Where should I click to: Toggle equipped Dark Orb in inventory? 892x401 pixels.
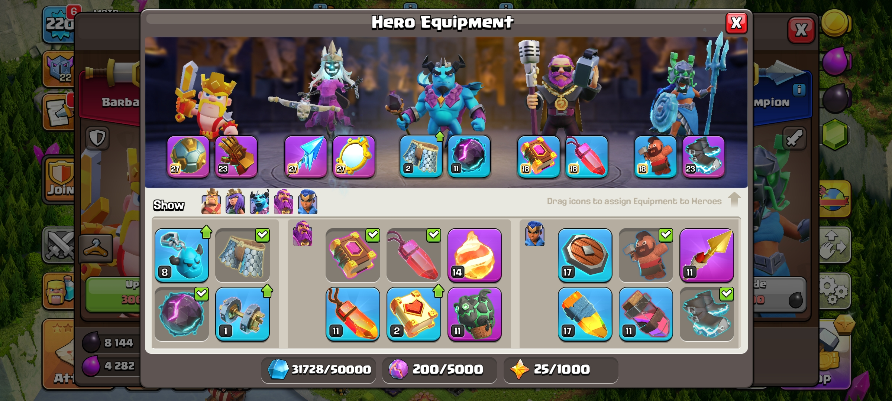pyautogui.click(x=182, y=314)
